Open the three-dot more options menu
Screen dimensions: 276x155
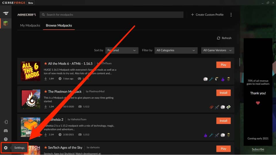231,15
